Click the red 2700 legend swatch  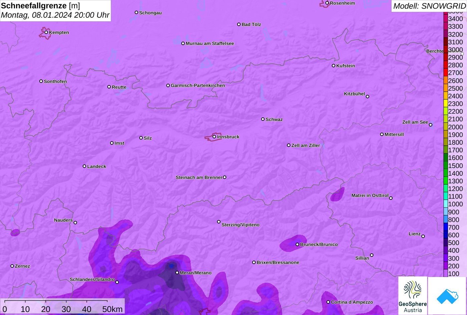446,73
